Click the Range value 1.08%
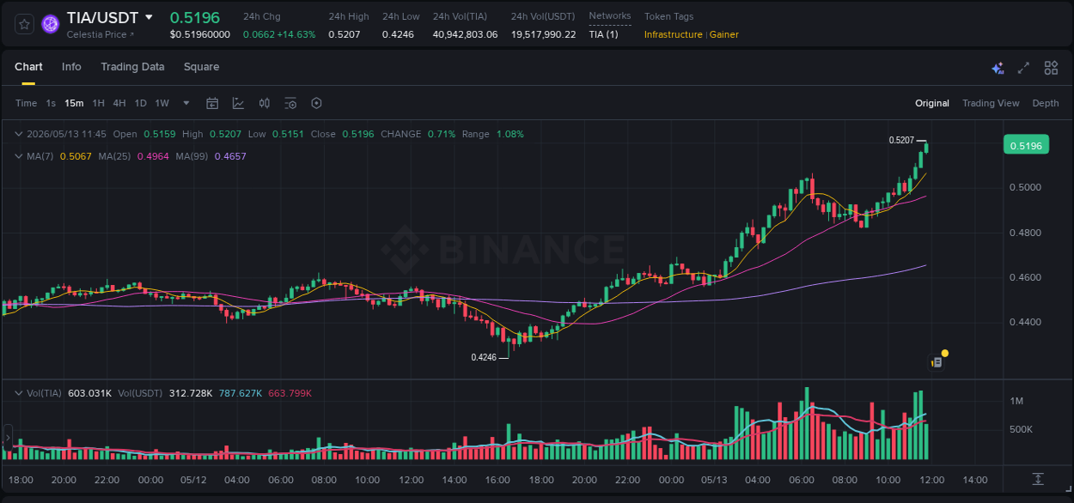This screenshot has height=503, width=1074. pyautogui.click(x=510, y=134)
